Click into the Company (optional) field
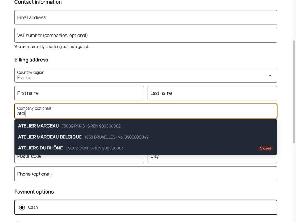 tap(146, 111)
